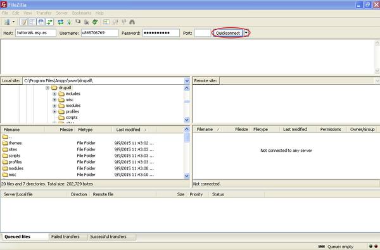Screen dimensions: 380x250
Task: Select the scripts folder in local tree
Action: pos(72,118)
